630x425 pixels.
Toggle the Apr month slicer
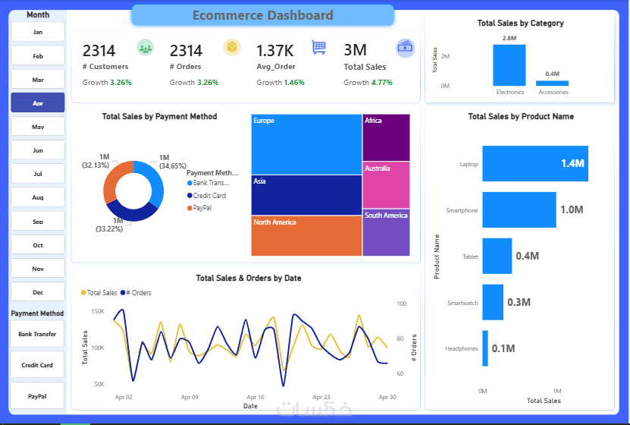38,103
